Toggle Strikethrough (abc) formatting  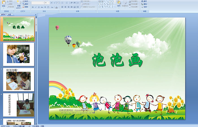42,7
